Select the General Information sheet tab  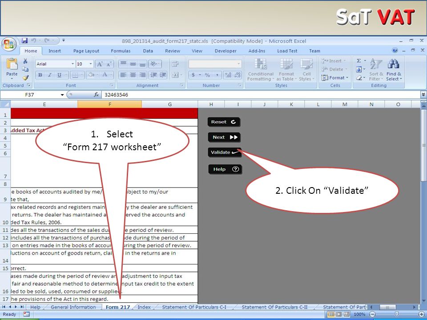coord(73,307)
